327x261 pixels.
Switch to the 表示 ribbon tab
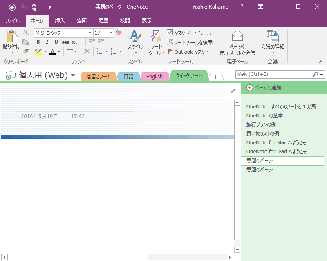pos(147,21)
